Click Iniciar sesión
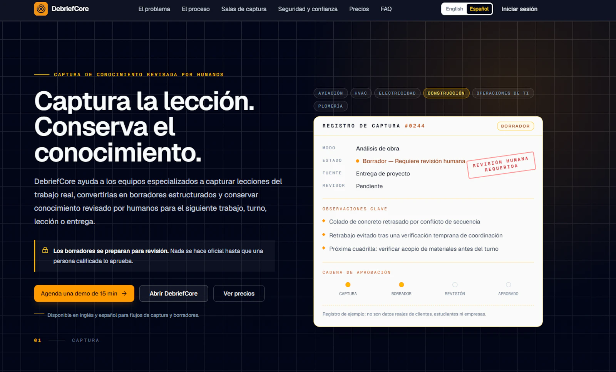This screenshot has height=372, width=616. point(519,9)
